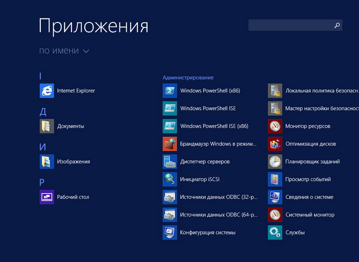Click the Сведения о системе label
The width and height of the screenshot is (359, 262).
(310, 197)
